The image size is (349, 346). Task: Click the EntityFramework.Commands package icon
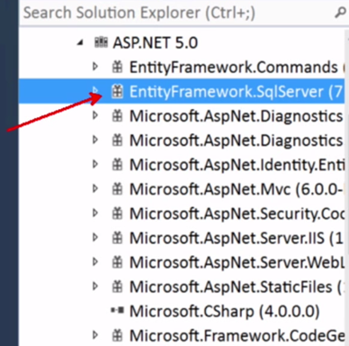117,68
